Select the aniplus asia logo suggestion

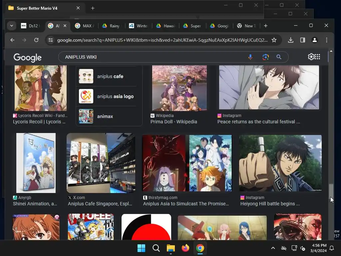107,96
